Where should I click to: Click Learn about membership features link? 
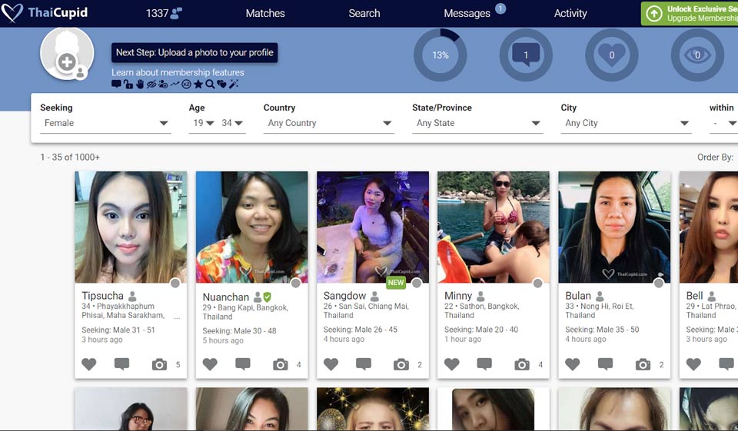pos(178,73)
